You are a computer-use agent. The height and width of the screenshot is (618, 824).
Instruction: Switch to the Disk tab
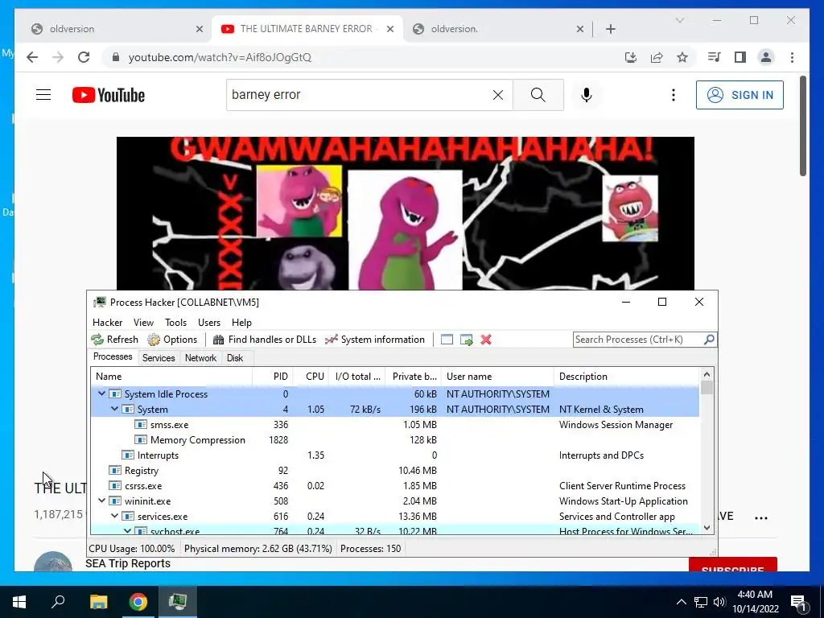coord(235,358)
